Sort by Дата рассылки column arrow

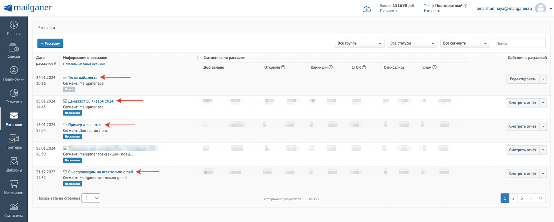55,63
